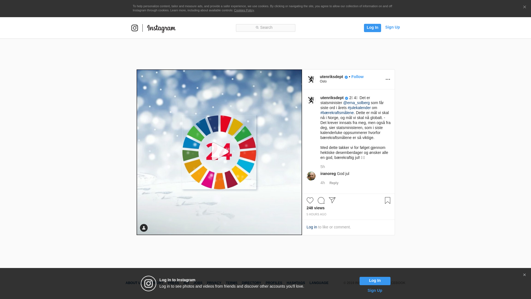531x299 pixels.
Task: Open JOBS footer link
Action: point(198,283)
